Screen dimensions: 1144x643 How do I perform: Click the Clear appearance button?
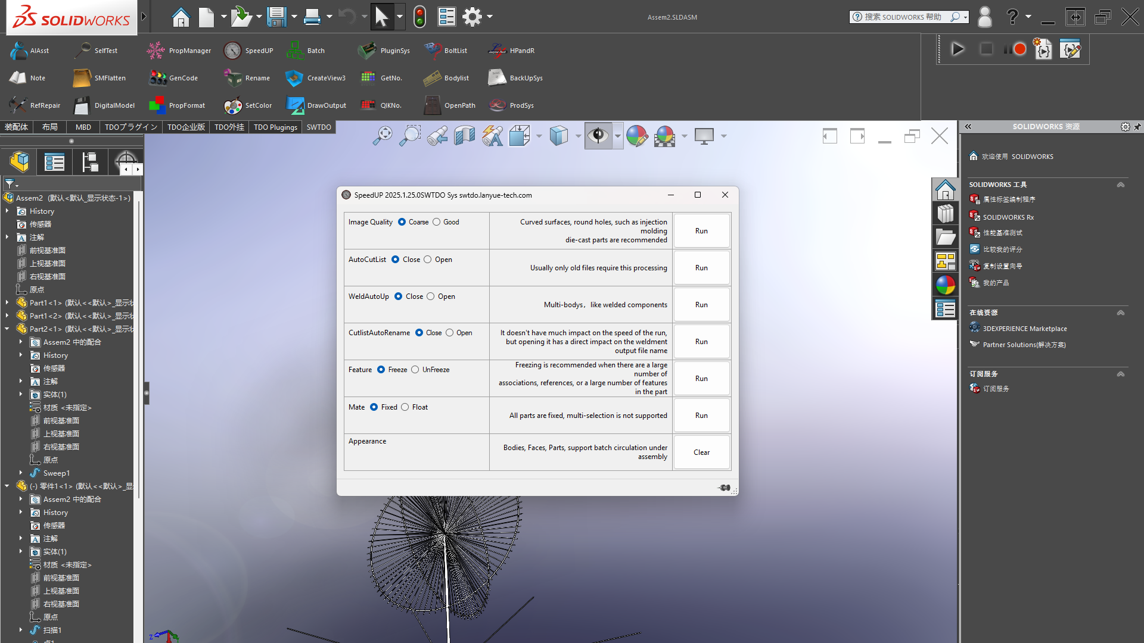[x=701, y=452]
